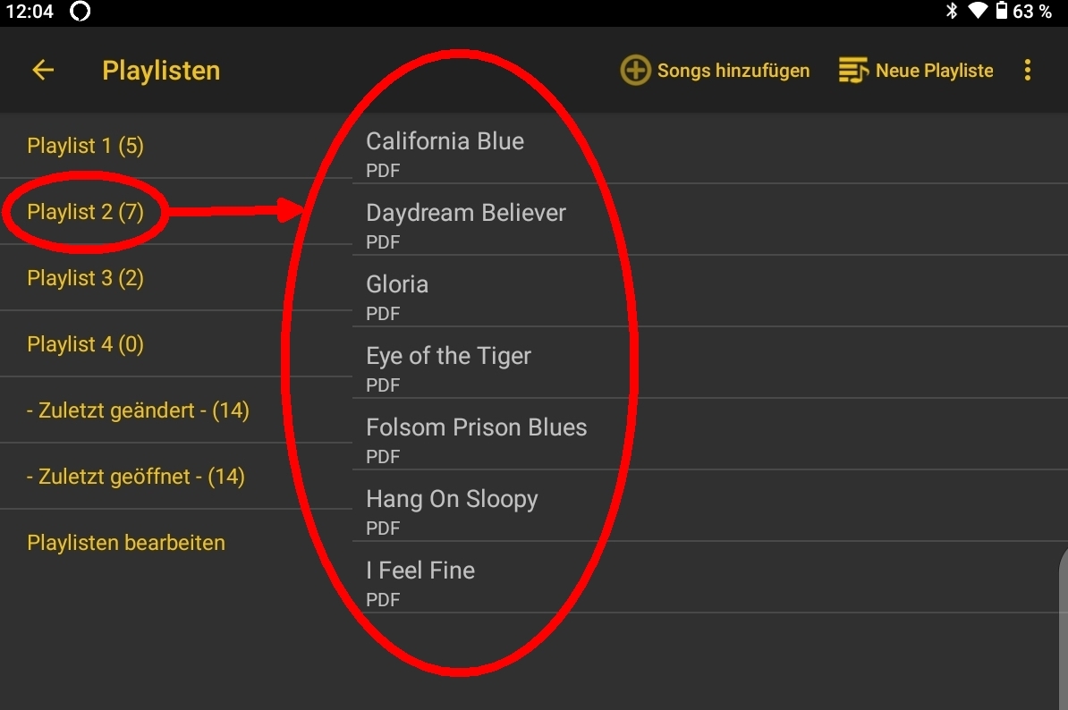Tap the battery status icon
1068x710 pixels.
coord(1002,12)
